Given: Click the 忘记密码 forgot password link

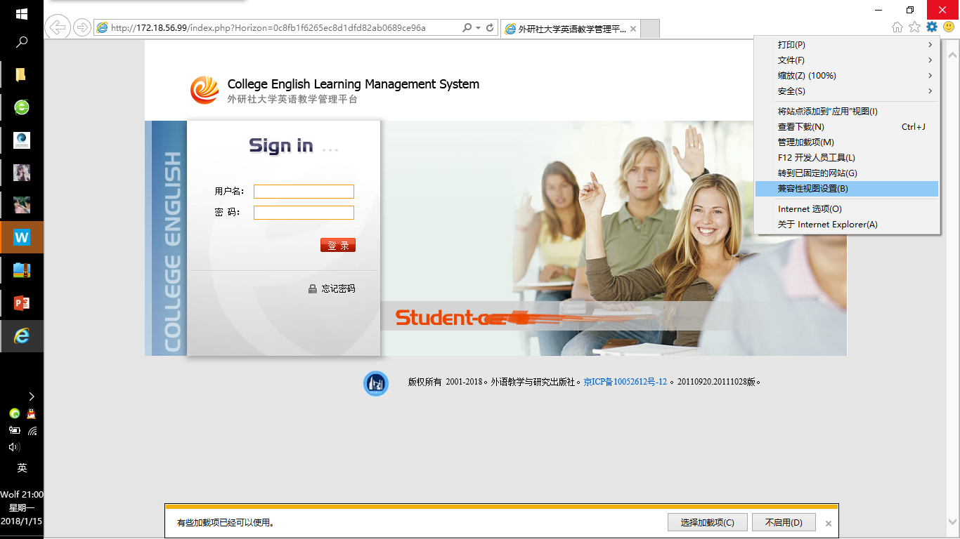Looking at the screenshot, I should [338, 288].
